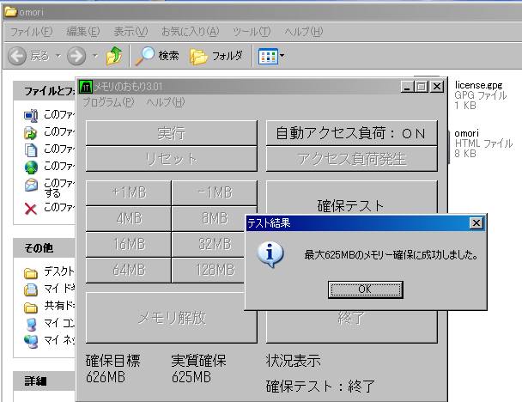The image size is (522, 402).
Task: Toggle 自動アクセス負荷 ON button
Action: (x=350, y=133)
